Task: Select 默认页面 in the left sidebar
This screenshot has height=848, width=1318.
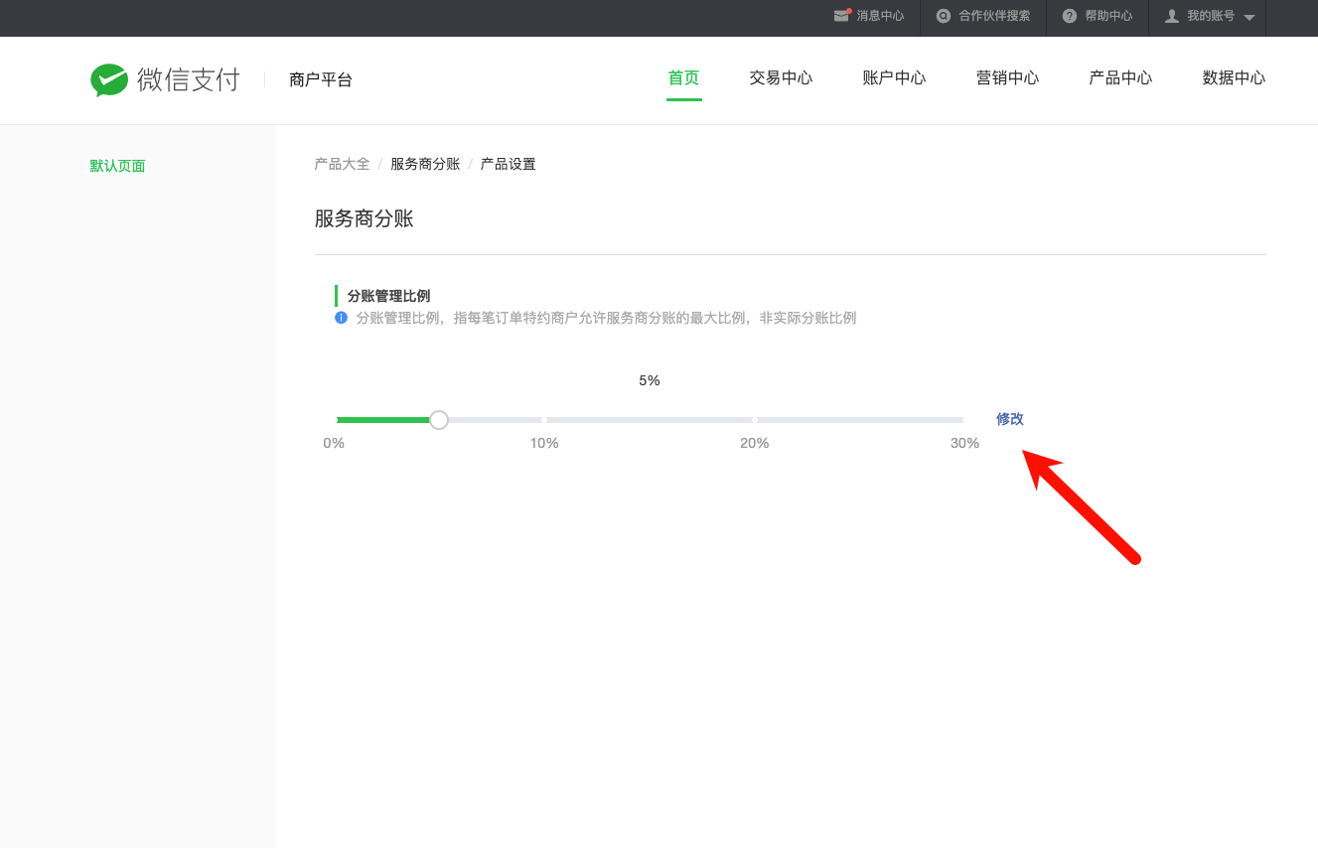Action: 117,166
